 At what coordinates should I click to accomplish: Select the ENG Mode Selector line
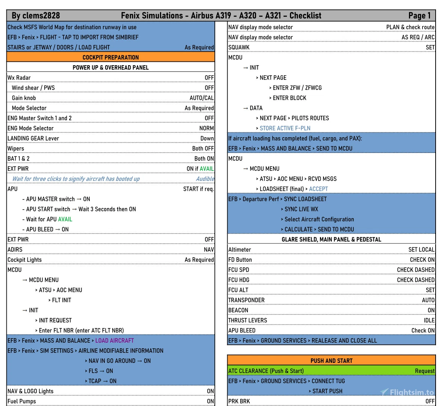tap(31, 128)
